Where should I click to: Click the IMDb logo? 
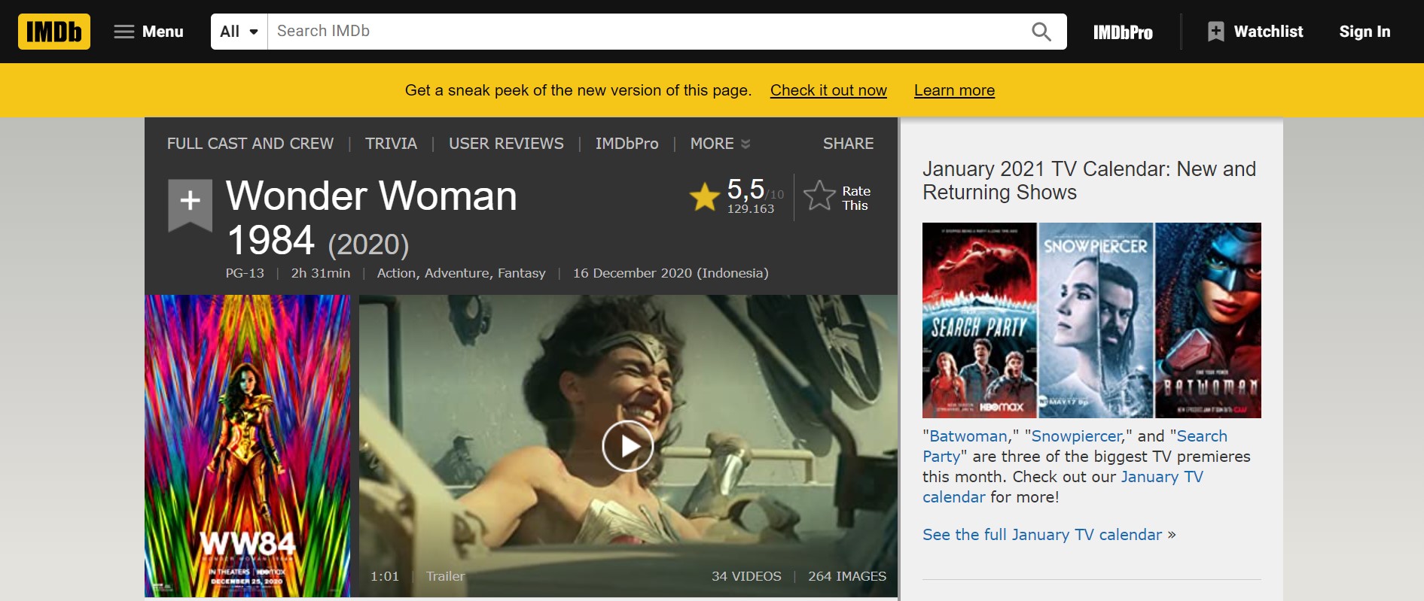click(x=54, y=32)
